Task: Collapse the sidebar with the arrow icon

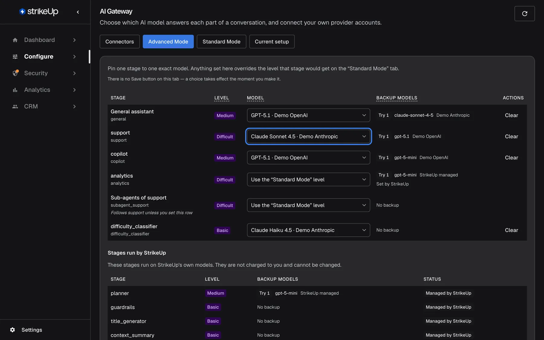Action: [x=78, y=12]
